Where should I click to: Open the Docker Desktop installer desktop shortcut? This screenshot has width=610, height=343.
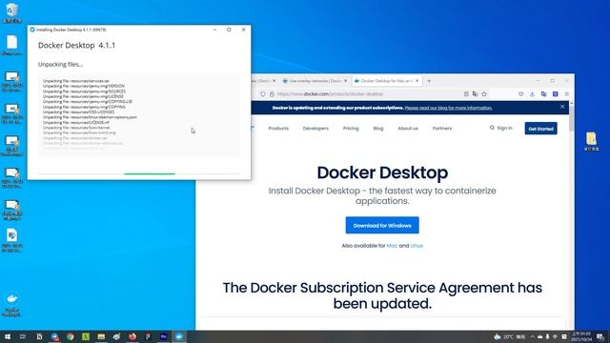click(12, 304)
